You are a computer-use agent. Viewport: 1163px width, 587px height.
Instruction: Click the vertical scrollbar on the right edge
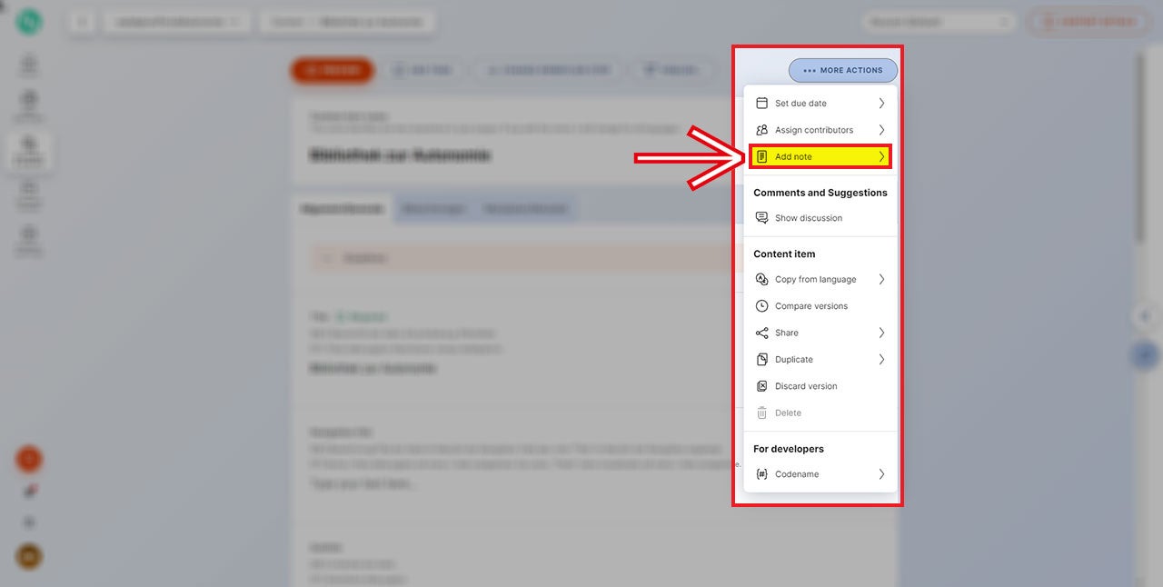click(1141, 145)
